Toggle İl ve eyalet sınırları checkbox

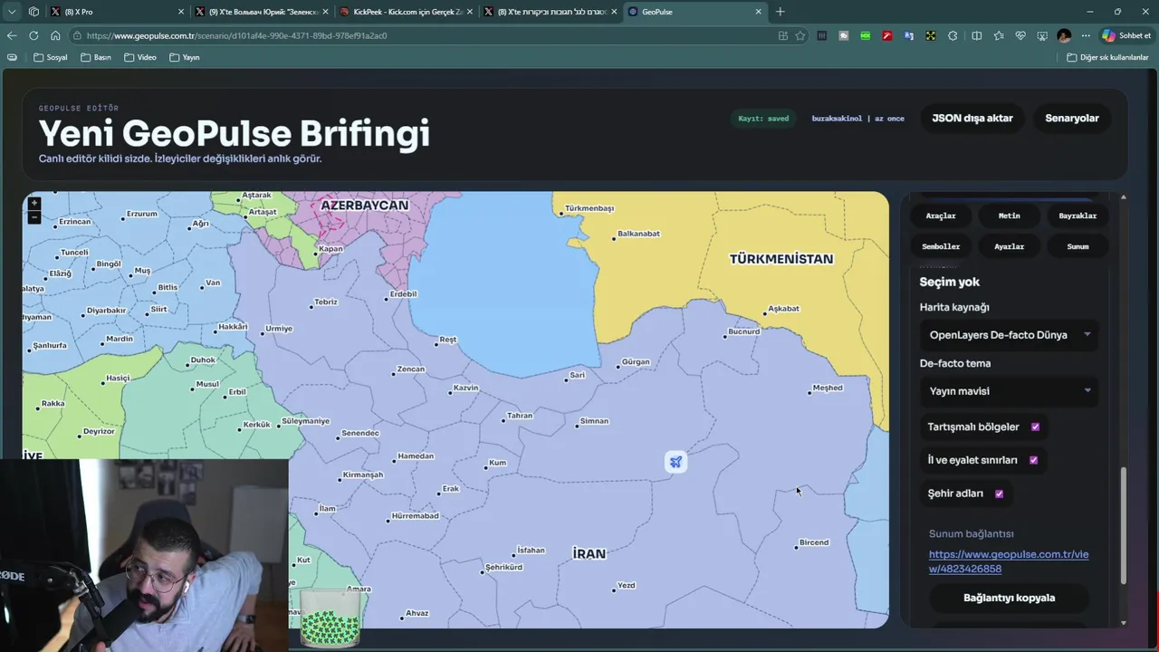coord(1033,460)
